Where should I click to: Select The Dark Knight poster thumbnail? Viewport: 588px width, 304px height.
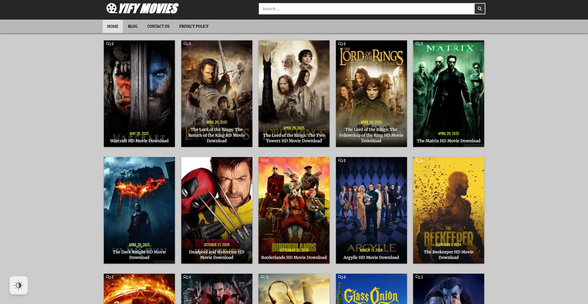tap(139, 199)
